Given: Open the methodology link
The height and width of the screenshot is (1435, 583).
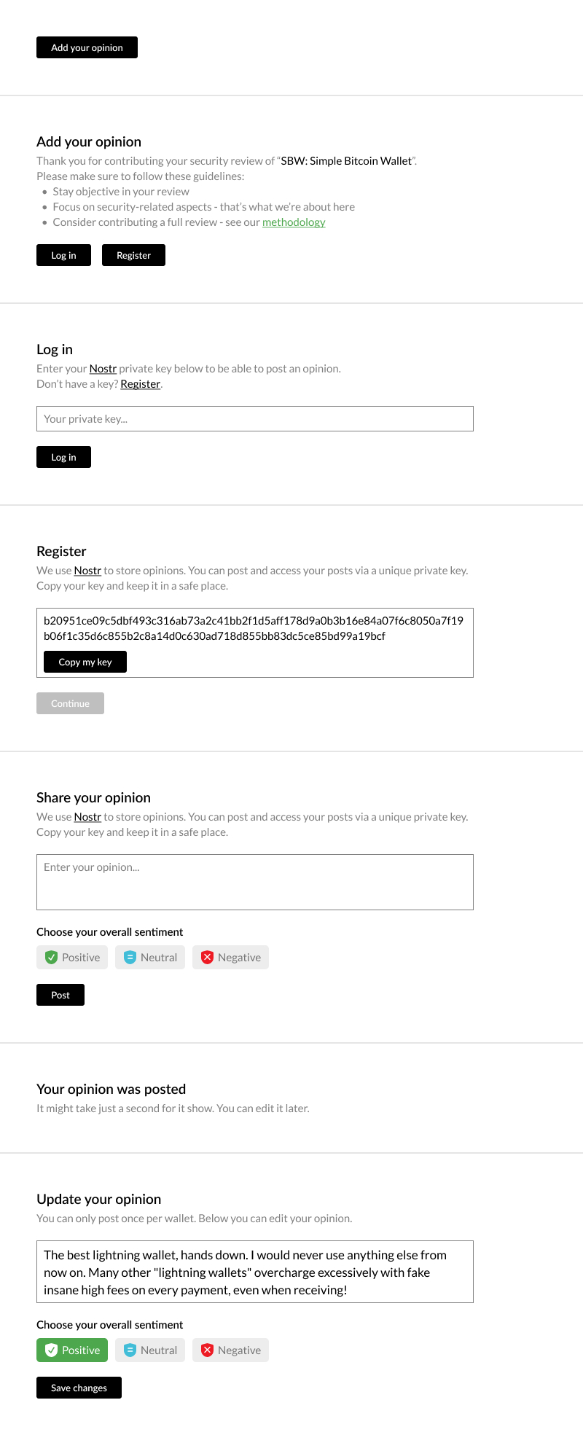Looking at the screenshot, I should click(x=294, y=222).
